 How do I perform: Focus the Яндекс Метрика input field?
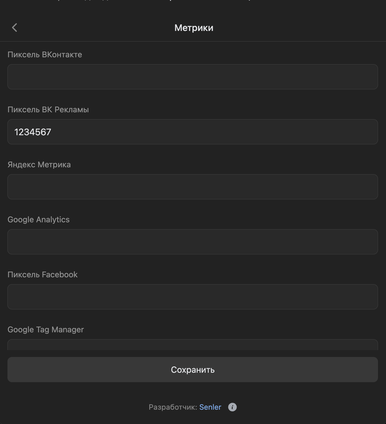[x=192, y=187]
